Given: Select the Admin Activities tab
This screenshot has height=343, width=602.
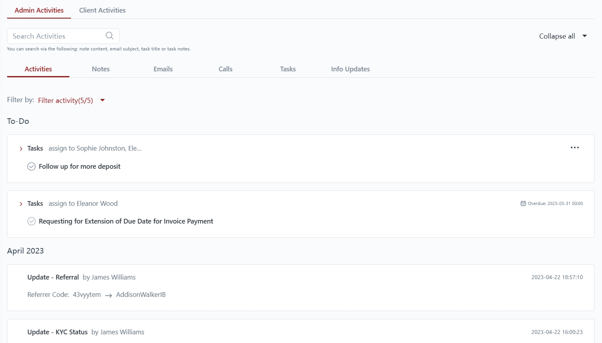Looking at the screenshot, I should click(x=39, y=10).
